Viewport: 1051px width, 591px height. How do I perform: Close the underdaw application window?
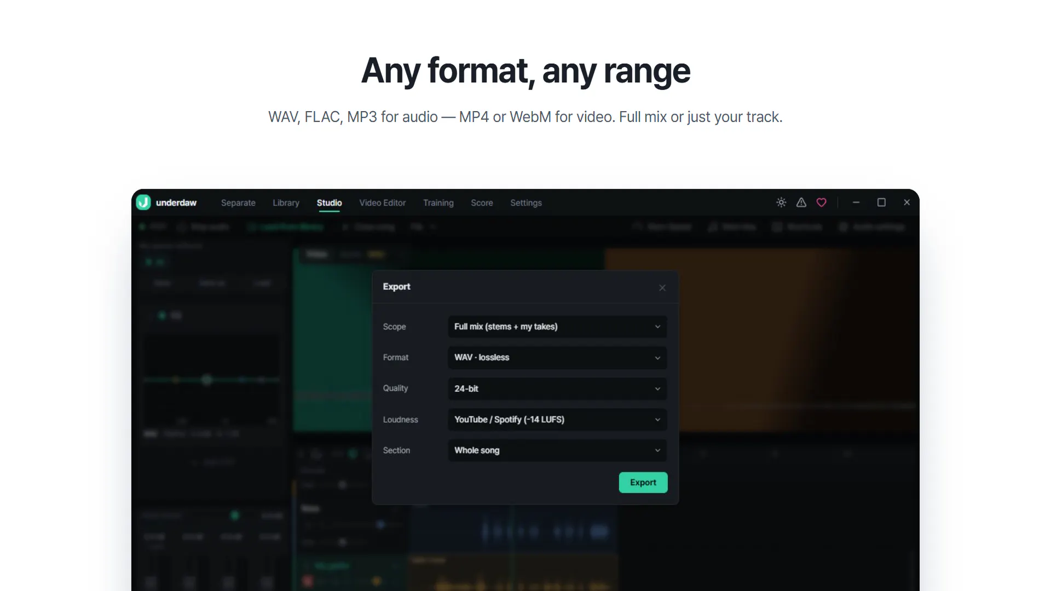[907, 202]
